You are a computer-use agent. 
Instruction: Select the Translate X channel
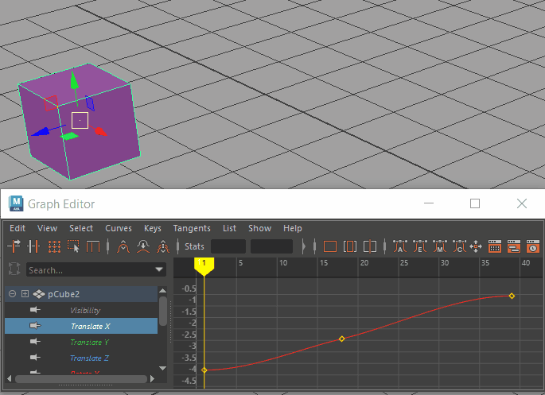point(81,326)
